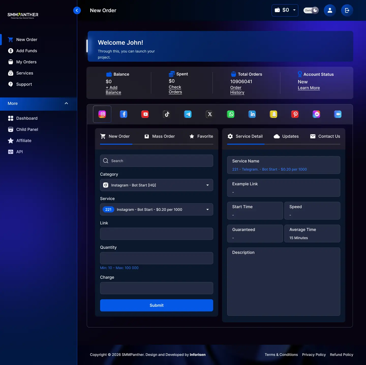The height and width of the screenshot is (365, 366).
Task: Choose the TikTok platform icon
Action: click(x=166, y=114)
